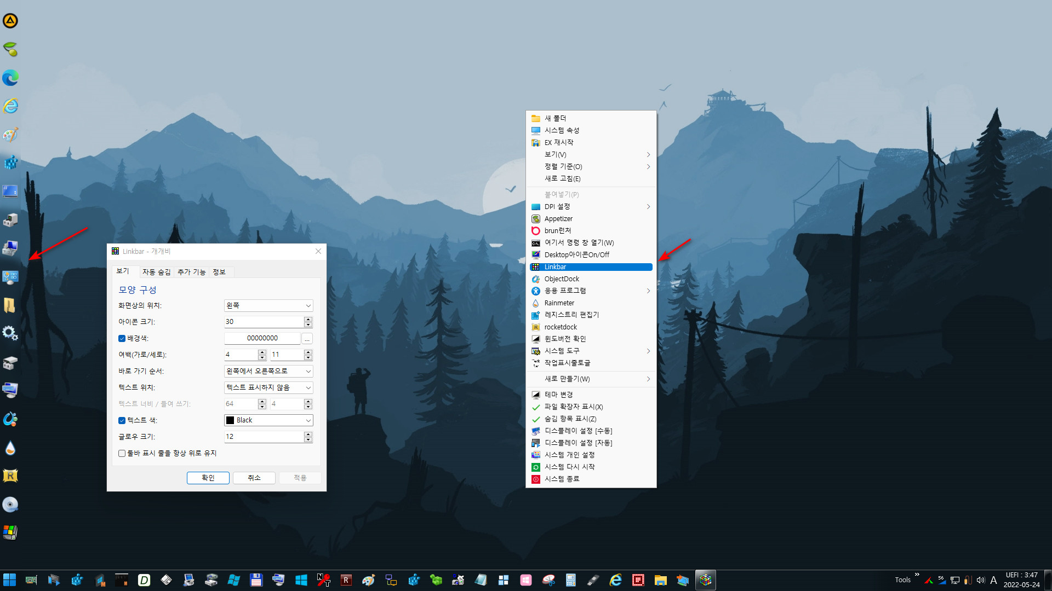Viewport: 1052px width, 591px height.
Task: Switch to 추가 기능 tab
Action: (191, 272)
